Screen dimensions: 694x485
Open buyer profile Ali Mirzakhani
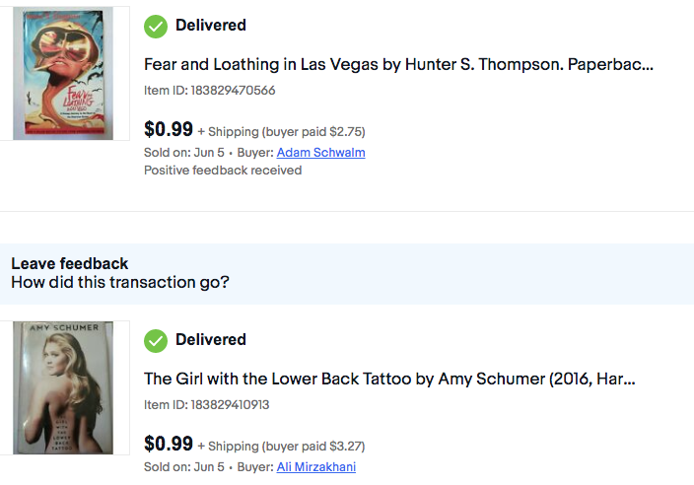click(316, 467)
